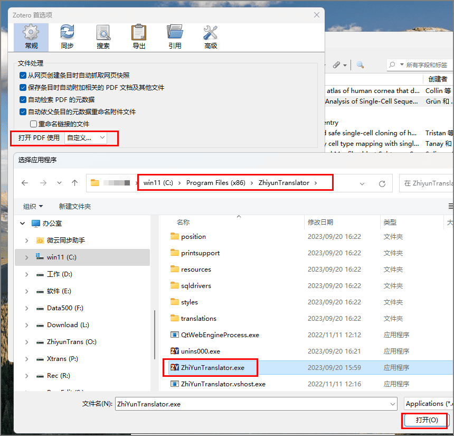
Task: Click the up-one-level arrow in file dialog
Action: pyautogui.click(x=74, y=183)
